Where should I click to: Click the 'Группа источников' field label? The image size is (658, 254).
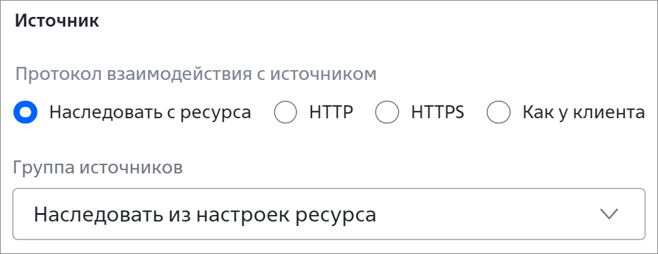(98, 168)
